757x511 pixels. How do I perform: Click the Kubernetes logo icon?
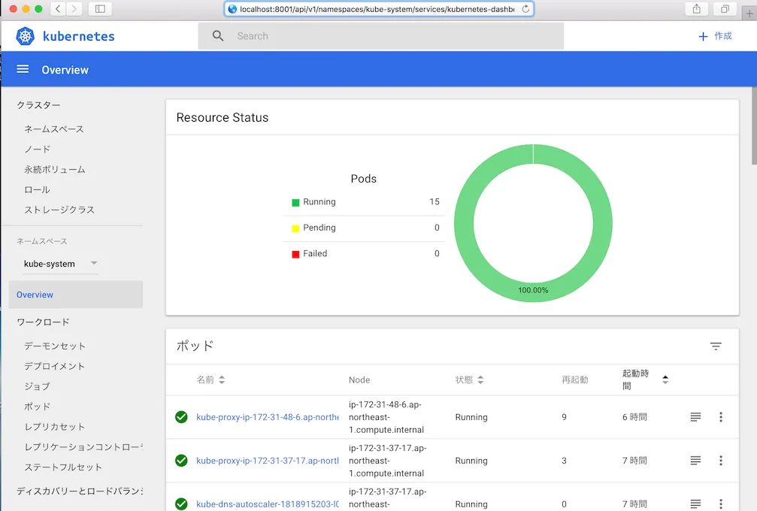[25, 36]
